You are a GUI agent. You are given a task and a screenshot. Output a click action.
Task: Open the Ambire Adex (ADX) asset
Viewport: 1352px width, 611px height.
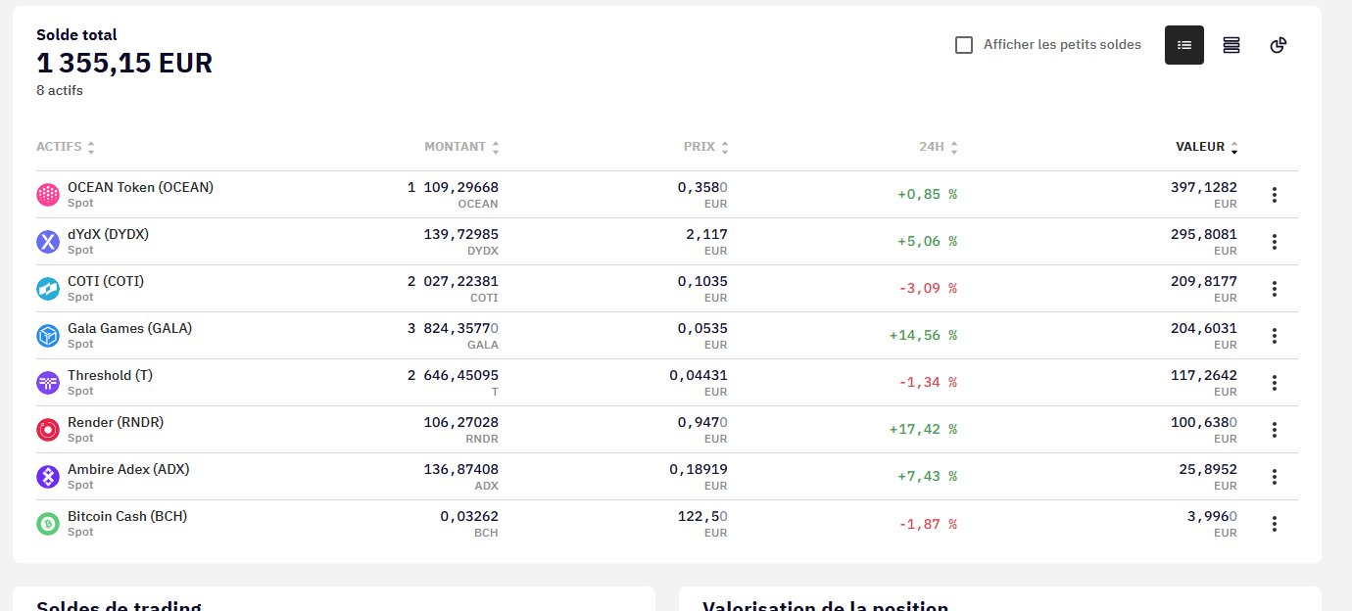[x=128, y=469]
